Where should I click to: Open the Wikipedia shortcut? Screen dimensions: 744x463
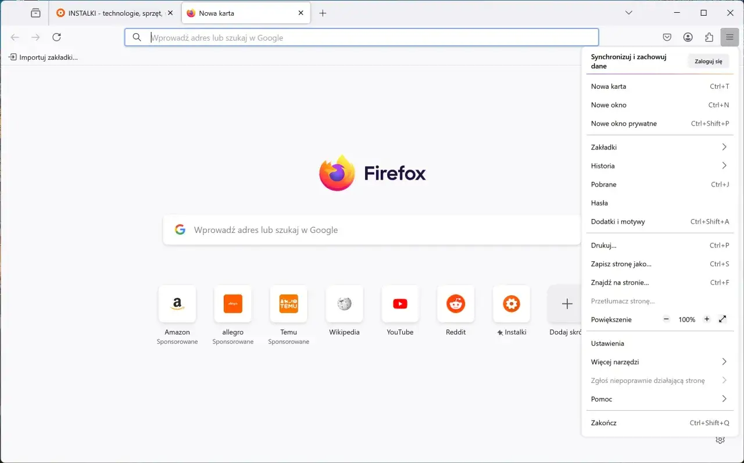pyautogui.click(x=344, y=303)
